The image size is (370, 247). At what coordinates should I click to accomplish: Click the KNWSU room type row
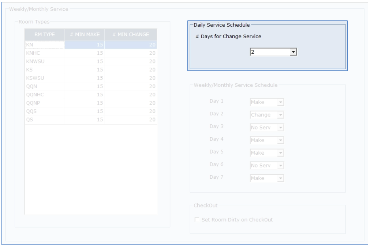(x=45, y=61)
